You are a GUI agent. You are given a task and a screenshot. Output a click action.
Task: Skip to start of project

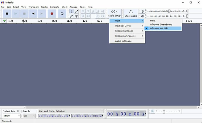(x=33, y=13)
